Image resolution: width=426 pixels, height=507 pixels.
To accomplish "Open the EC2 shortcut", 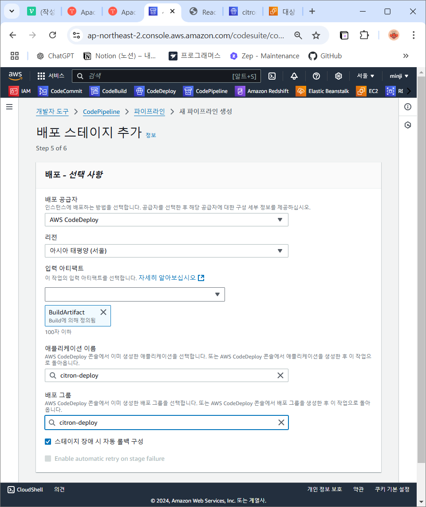I will pos(367,91).
